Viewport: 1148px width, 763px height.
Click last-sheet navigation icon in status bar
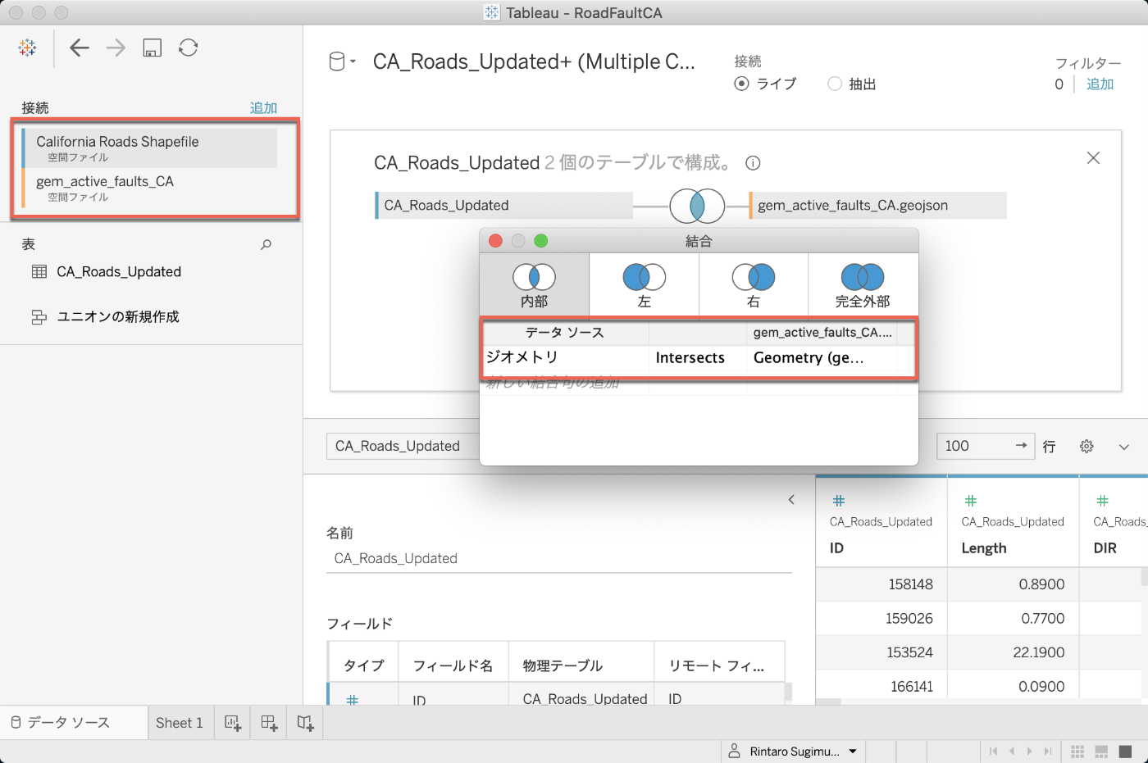(x=1047, y=752)
